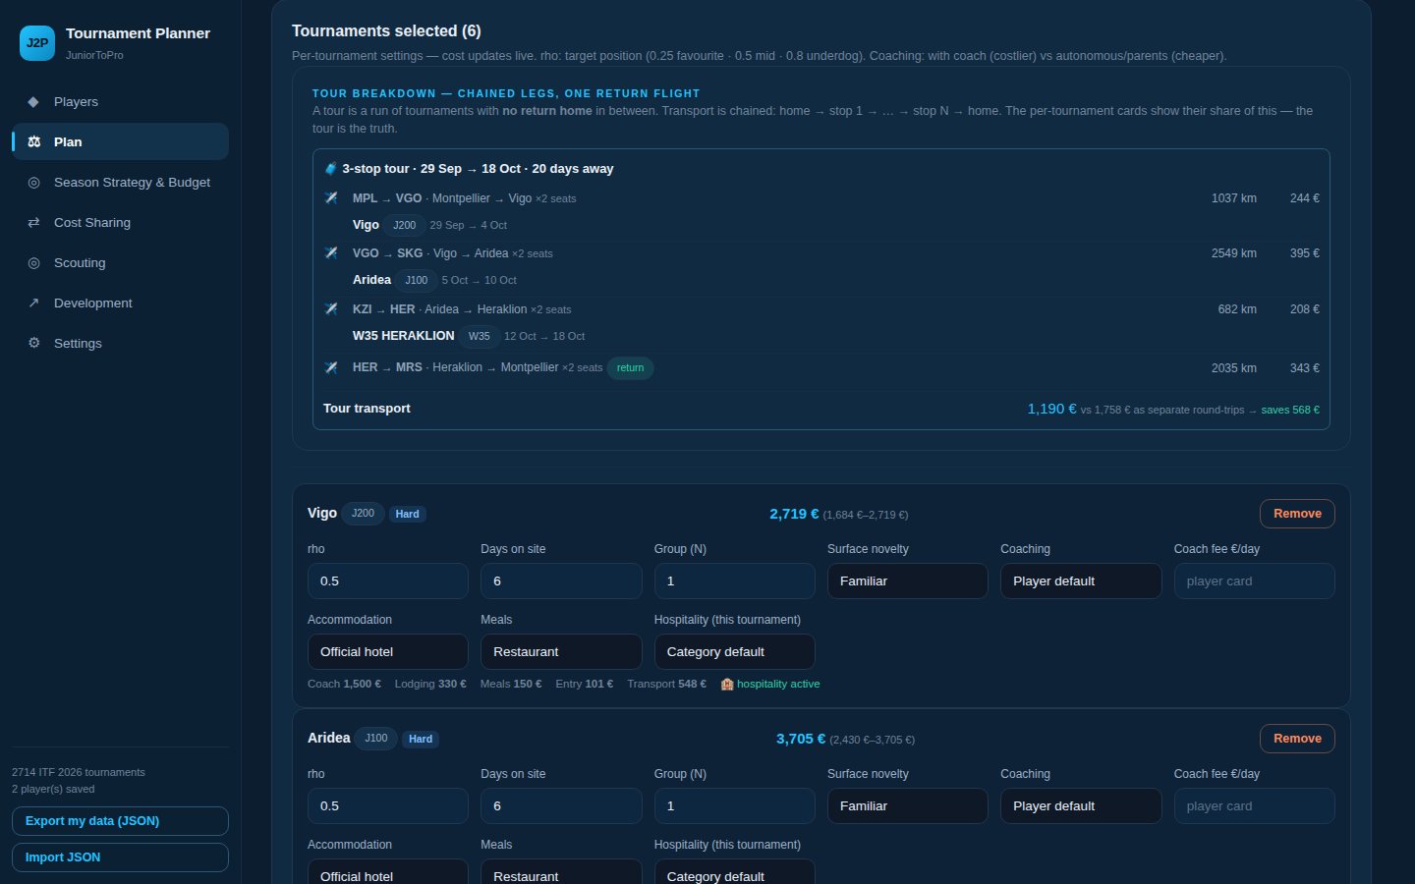Edit Aridea Group (N) field
The width and height of the screenshot is (1415, 884).
tap(734, 806)
